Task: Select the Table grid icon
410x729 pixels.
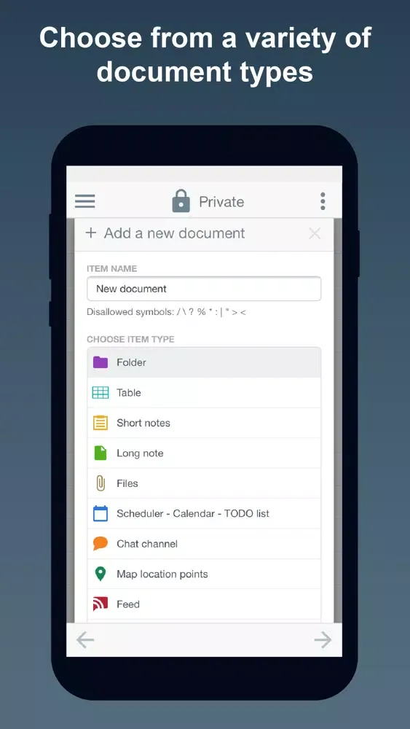Action: pos(100,392)
